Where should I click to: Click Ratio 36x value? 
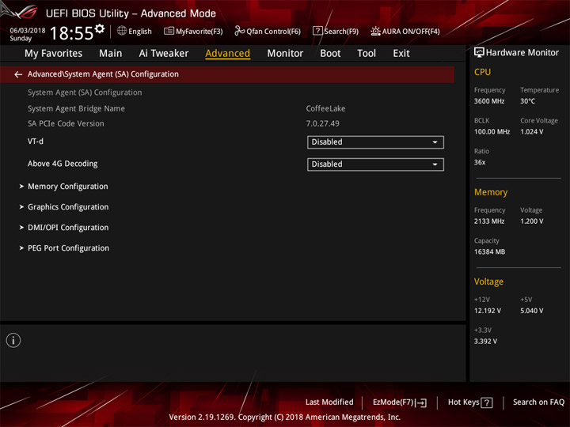tap(480, 162)
